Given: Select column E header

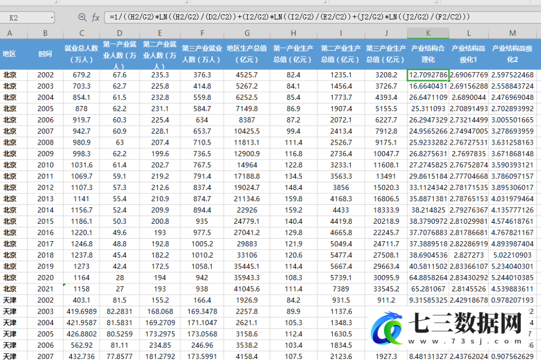Looking at the screenshot, I should [160, 33].
